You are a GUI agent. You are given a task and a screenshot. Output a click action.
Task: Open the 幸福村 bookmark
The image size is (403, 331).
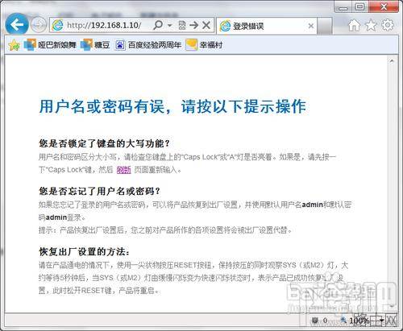[x=204, y=45]
